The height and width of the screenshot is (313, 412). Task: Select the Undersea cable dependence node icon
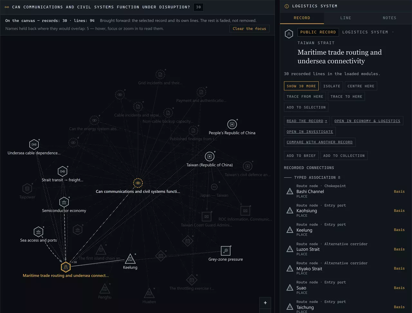coord(34,144)
